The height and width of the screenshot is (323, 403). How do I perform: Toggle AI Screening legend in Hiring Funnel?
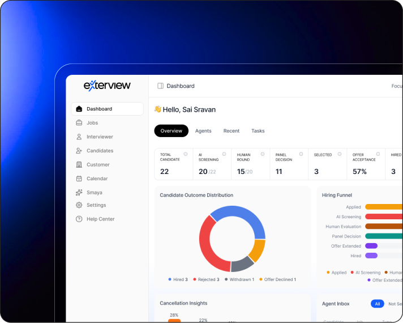coord(366,273)
